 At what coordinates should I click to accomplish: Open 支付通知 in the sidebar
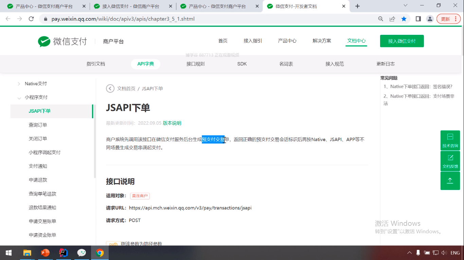[x=38, y=166]
